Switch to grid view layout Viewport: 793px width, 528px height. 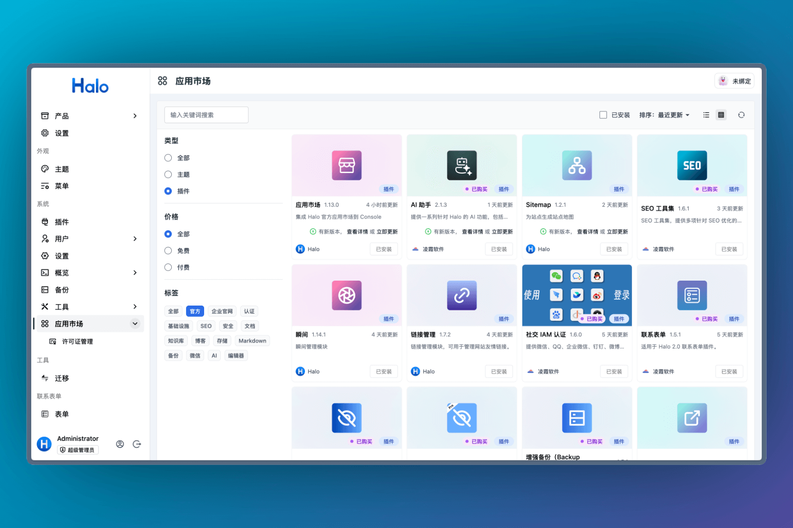click(x=721, y=115)
